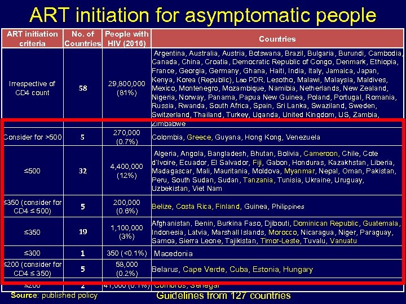
Task: Select "Hong Kong" in the countries cell
Action: (x=263, y=137)
